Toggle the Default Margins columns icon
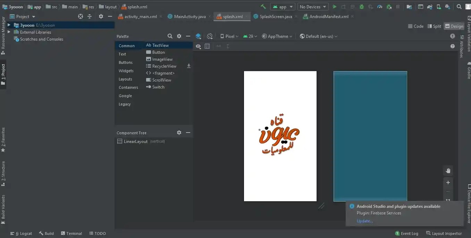The image size is (471, 238). (207, 46)
